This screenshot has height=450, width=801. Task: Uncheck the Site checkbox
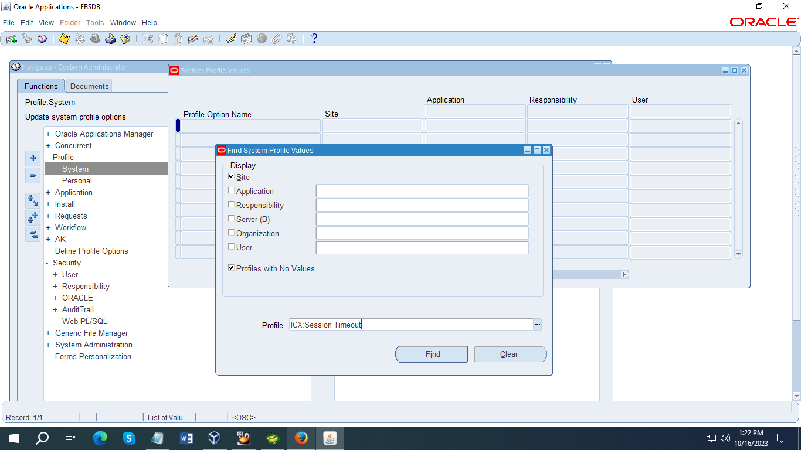click(x=232, y=176)
